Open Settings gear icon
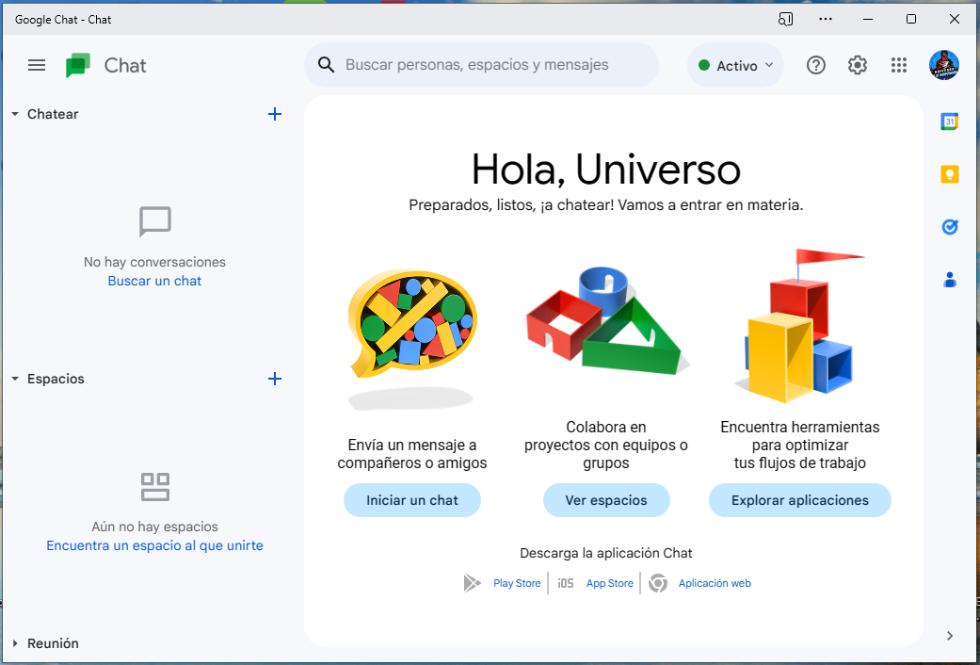The height and width of the screenshot is (665, 980). pyautogui.click(x=858, y=65)
